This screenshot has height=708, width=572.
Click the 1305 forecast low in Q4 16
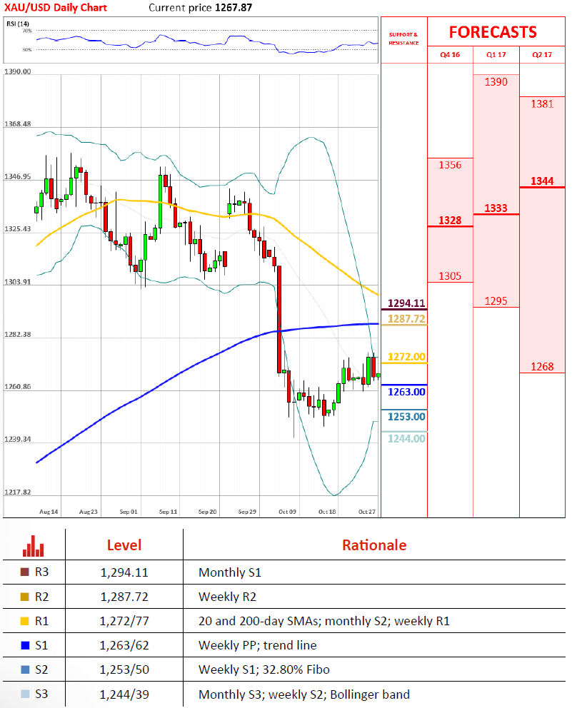pos(450,276)
